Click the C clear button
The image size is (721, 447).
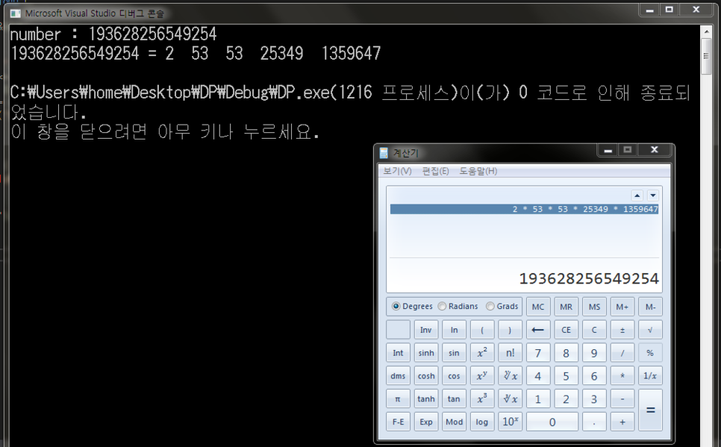(x=594, y=330)
